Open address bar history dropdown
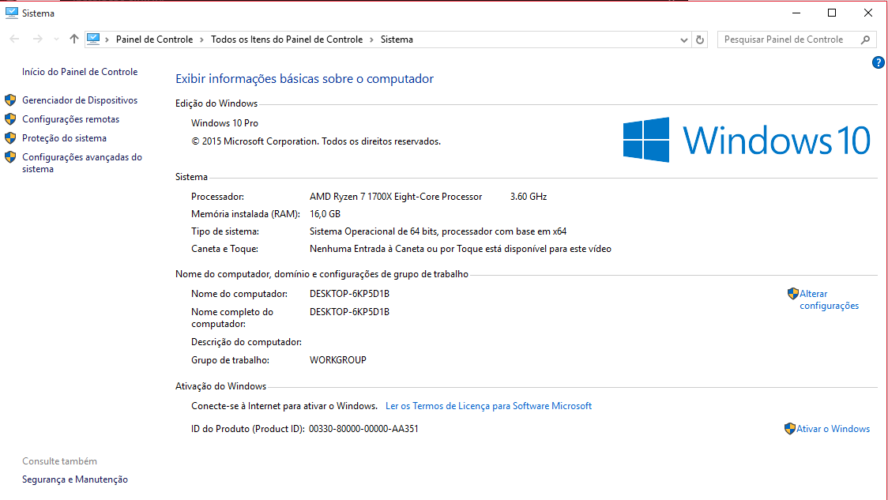This screenshot has height=500, width=888. pos(683,39)
